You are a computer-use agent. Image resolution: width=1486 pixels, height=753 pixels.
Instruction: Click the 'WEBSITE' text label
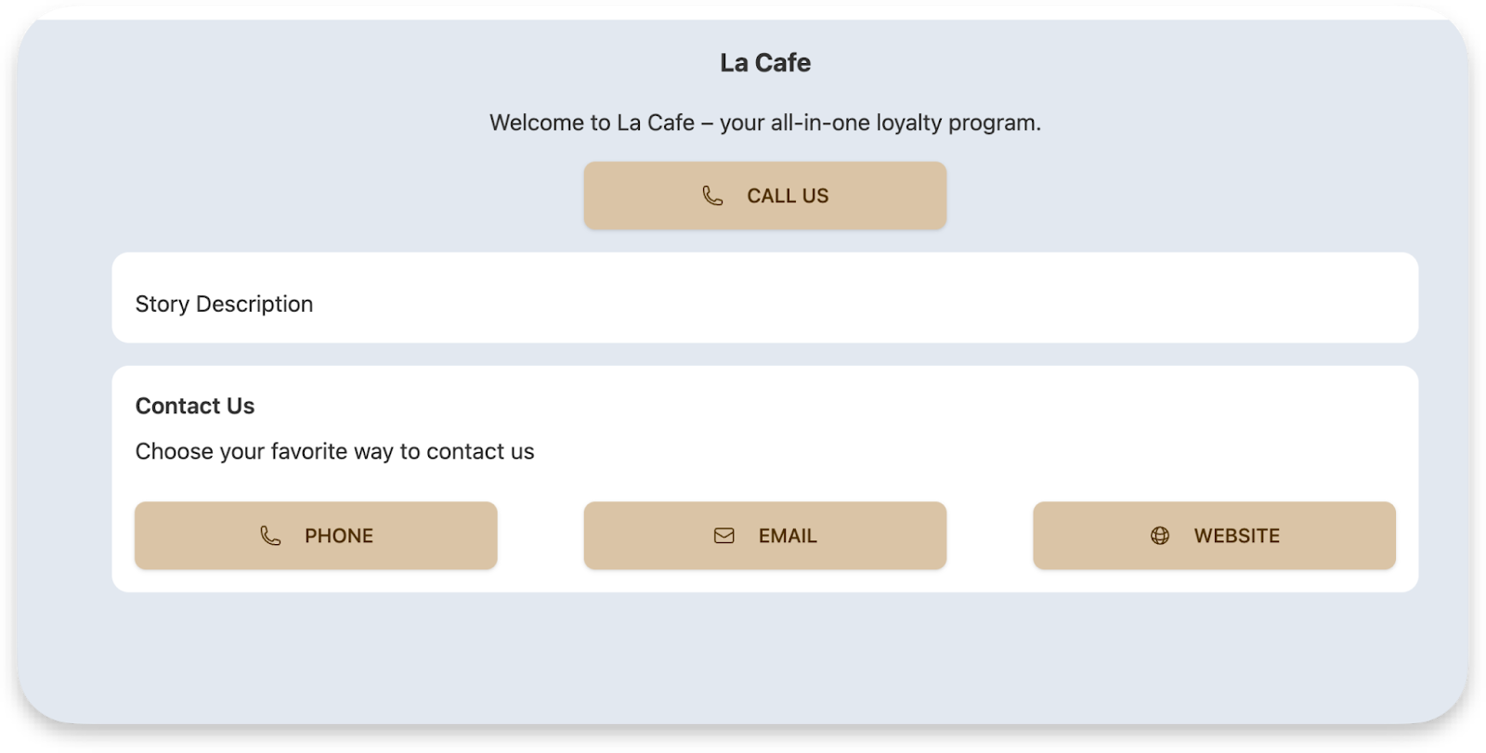click(x=1237, y=536)
